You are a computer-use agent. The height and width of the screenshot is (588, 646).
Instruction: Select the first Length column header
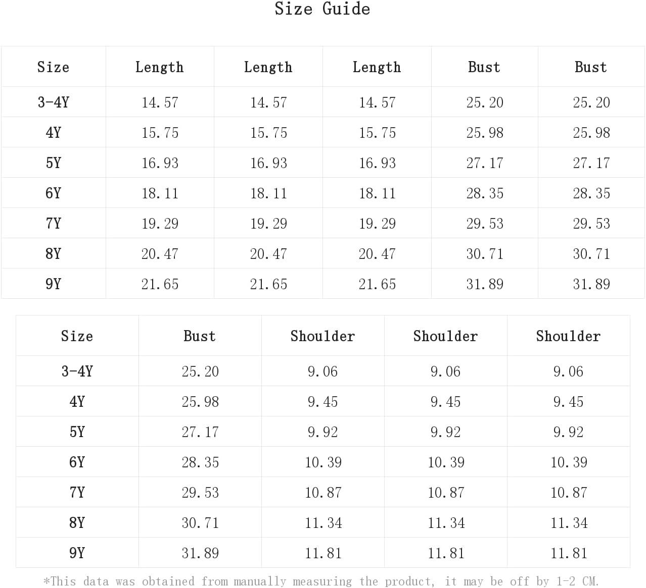pyautogui.click(x=160, y=67)
